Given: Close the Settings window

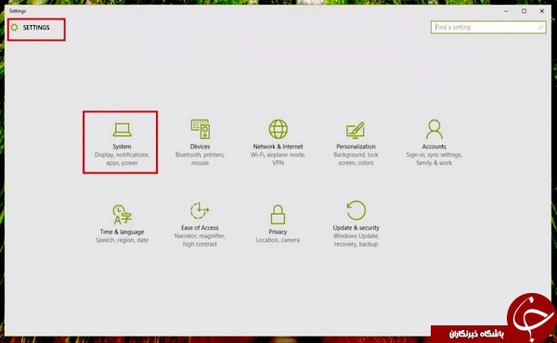Looking at the screenshot, I should click(x=542, y=11).
